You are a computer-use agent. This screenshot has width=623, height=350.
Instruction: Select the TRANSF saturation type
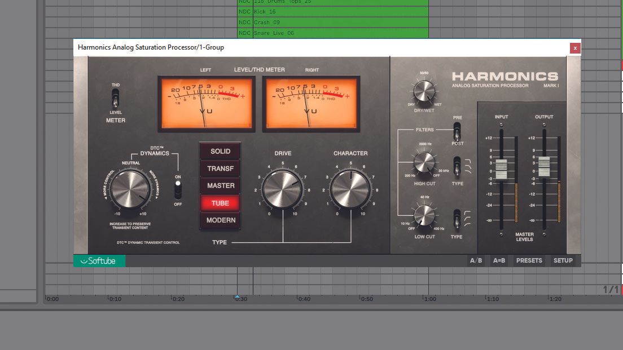220,168
